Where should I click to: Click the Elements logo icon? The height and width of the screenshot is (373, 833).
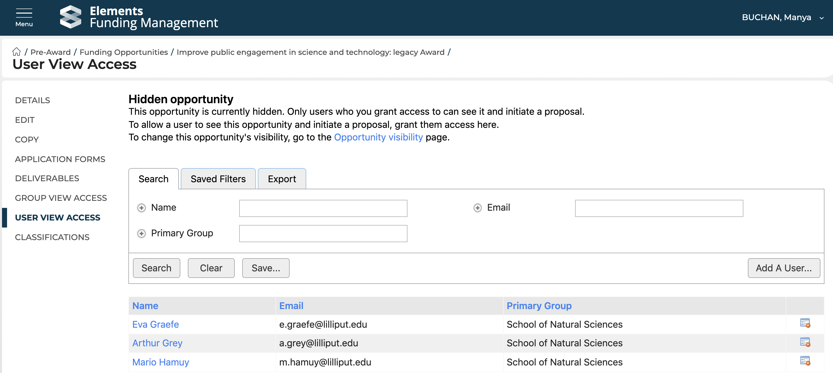pyautogui.click(x=71, y=17)
